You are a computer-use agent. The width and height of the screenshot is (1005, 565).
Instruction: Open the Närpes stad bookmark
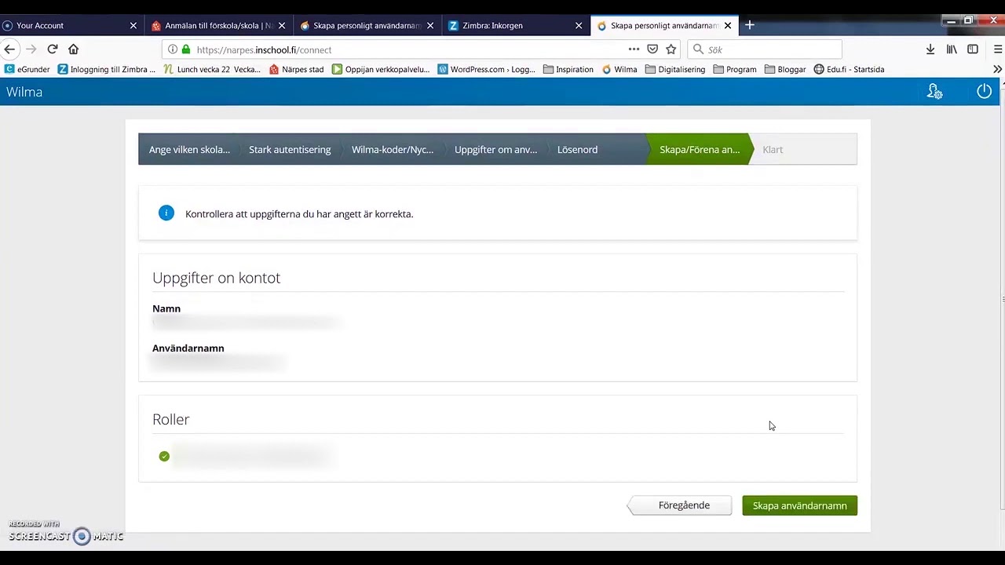pos(296,69)
